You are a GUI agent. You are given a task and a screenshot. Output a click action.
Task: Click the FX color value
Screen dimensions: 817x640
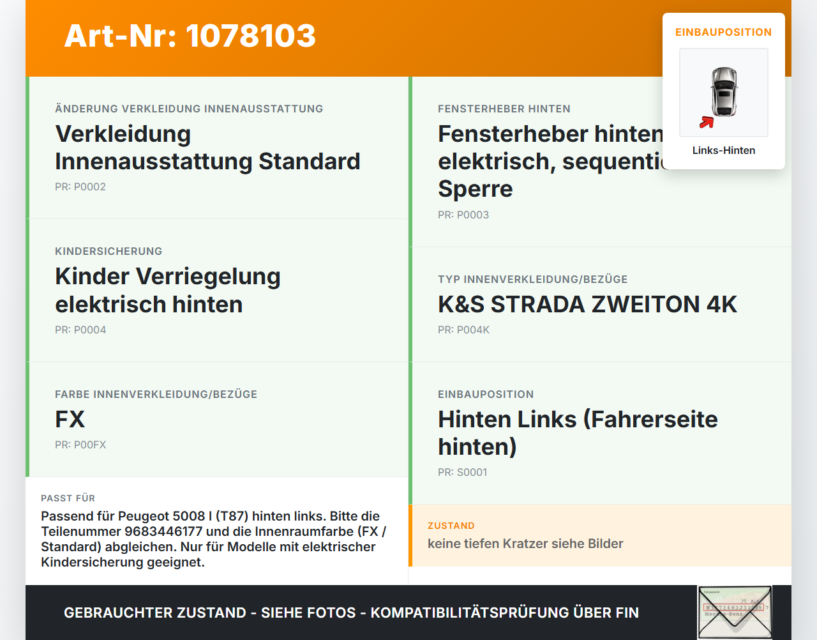[x=70, y=419]
